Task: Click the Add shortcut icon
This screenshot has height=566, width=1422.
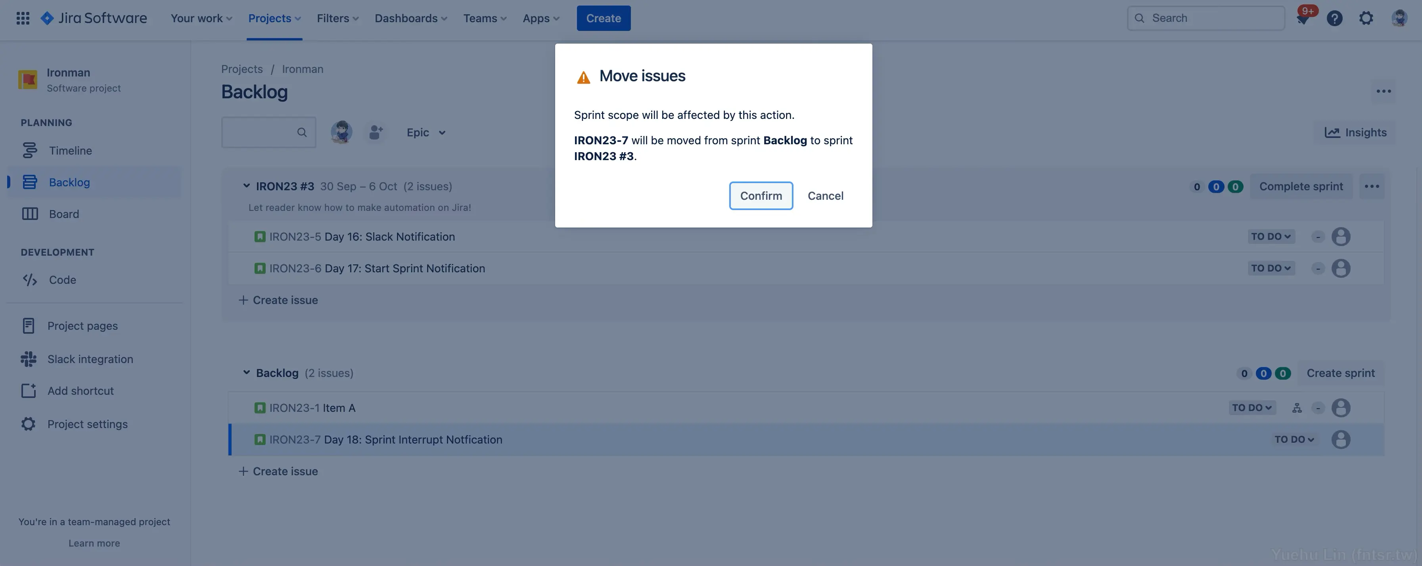Action: coord(28,390)
